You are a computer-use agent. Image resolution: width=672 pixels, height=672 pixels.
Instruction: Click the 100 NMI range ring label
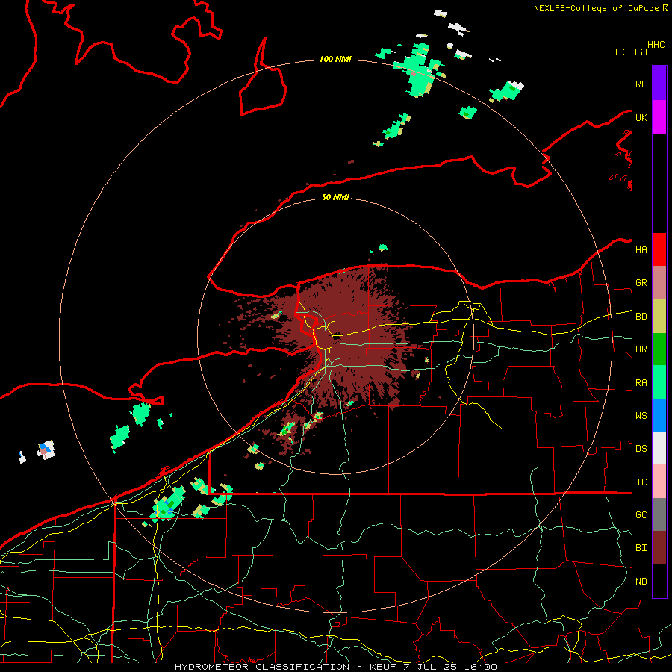[x=335, y=59]
